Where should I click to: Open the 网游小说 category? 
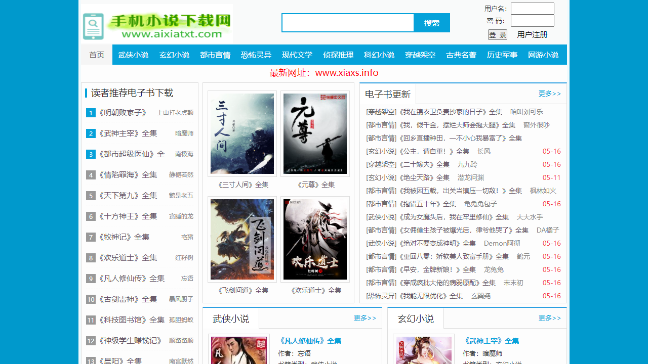click(543, 55)
